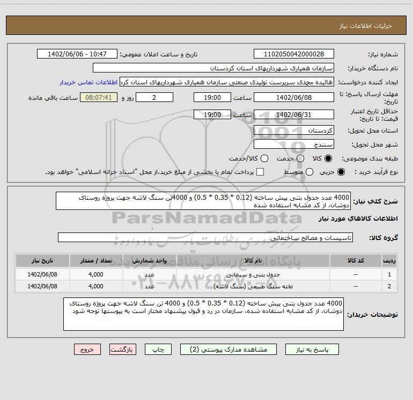
Task: Select the کالا radio button
Action: click(x=328, y=158)
